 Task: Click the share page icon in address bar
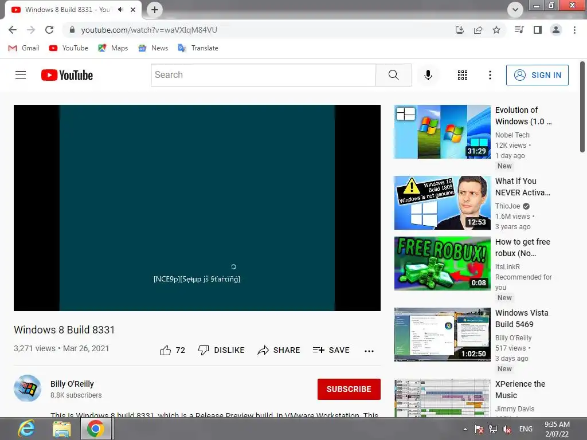click(x=478, y=30)
